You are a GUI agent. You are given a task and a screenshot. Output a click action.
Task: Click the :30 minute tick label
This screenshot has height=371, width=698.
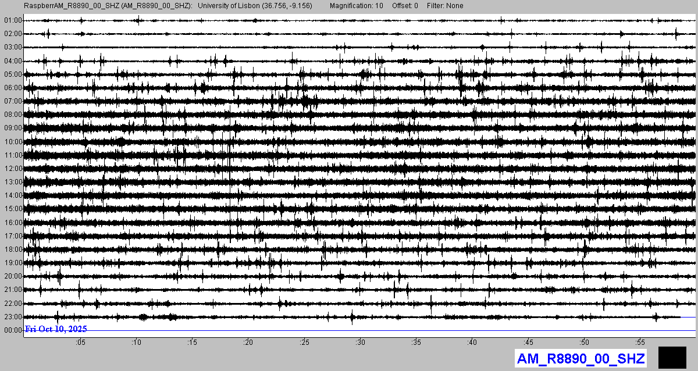coord(361,342)
